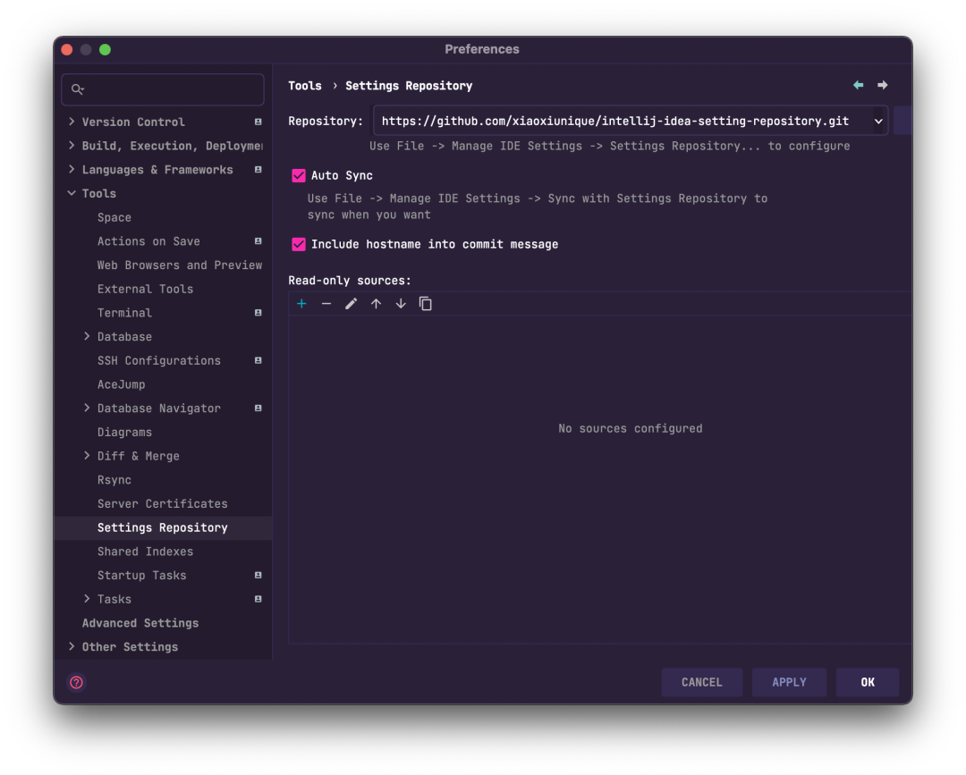The height and width of the screenshot is (775, 966).
Task: Cancel the Preferences dialog
Action: (x=701, y=682)
